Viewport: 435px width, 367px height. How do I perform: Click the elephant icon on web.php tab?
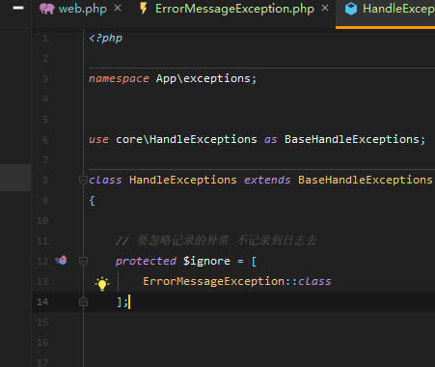click(47, 9)
